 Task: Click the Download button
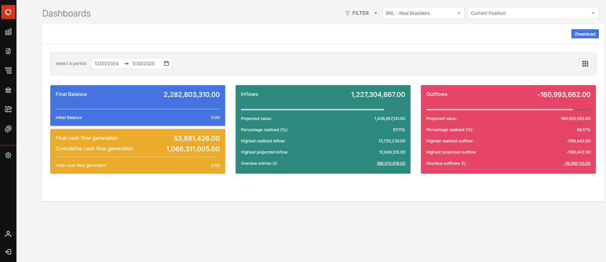tap(585, 34)
